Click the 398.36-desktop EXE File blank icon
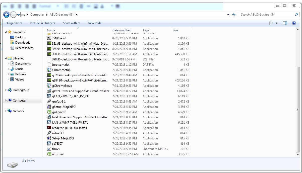The height and width of the screenshot is (173, 302). (x=49, y=59)
